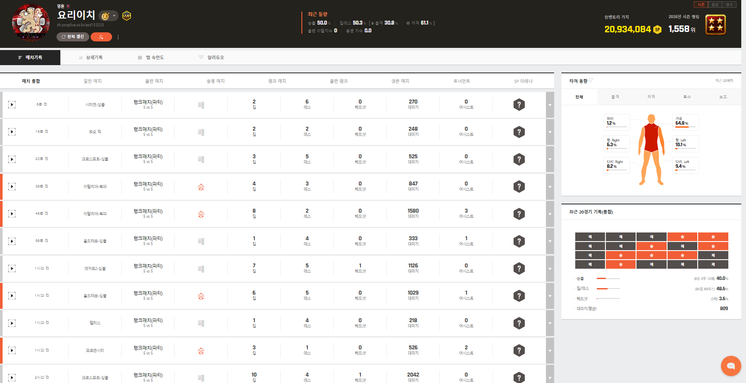Screen dimensions: 746x383
Task: Select the 랭크 매치 filter tab
Action: pos(277,81)
